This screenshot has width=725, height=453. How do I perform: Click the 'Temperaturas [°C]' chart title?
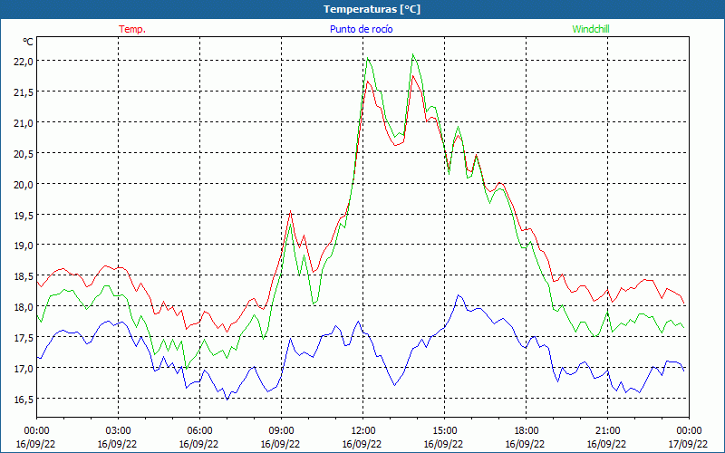coord(372,9)
